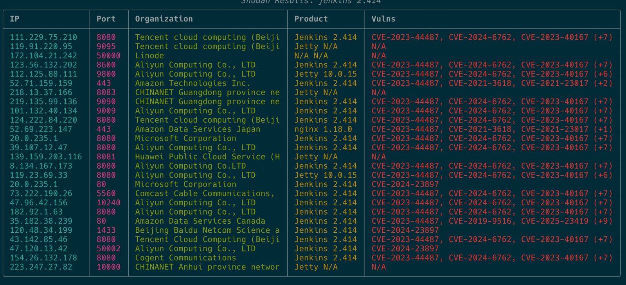The width and height of the screenshot is (626, 285).
Task: Select IP address 219.135.99.136
Action: pyautogui.click(x=43, y=102)
